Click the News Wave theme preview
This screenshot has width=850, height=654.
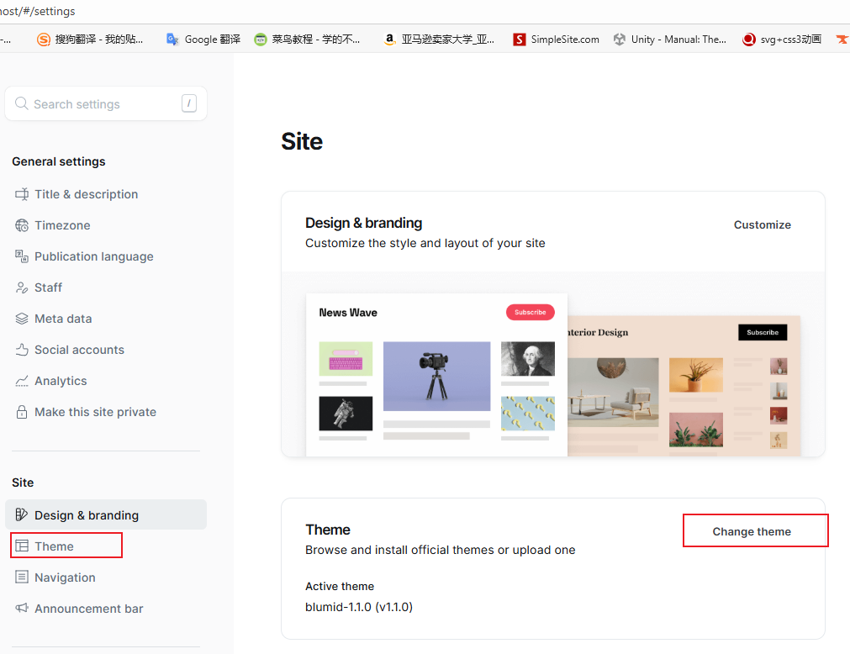point(436,374)
